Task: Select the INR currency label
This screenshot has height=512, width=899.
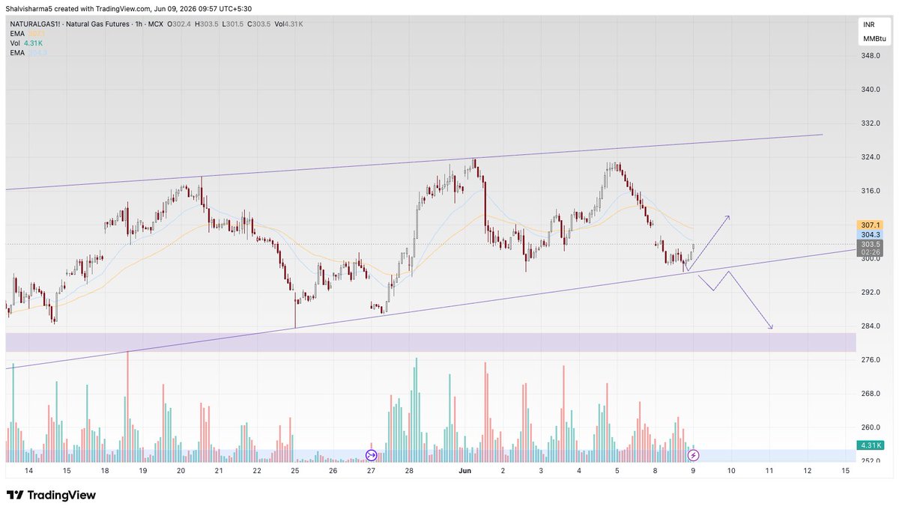Action: pos(869,25)
